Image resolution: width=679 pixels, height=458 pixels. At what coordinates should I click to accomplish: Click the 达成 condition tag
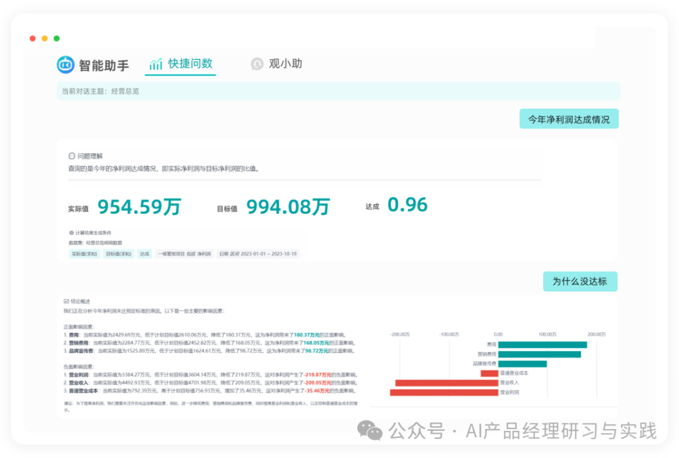[145, 254]
